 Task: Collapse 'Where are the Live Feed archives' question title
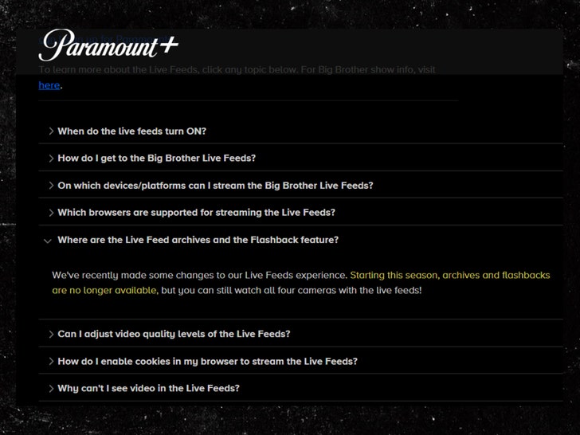pos(198,240)
